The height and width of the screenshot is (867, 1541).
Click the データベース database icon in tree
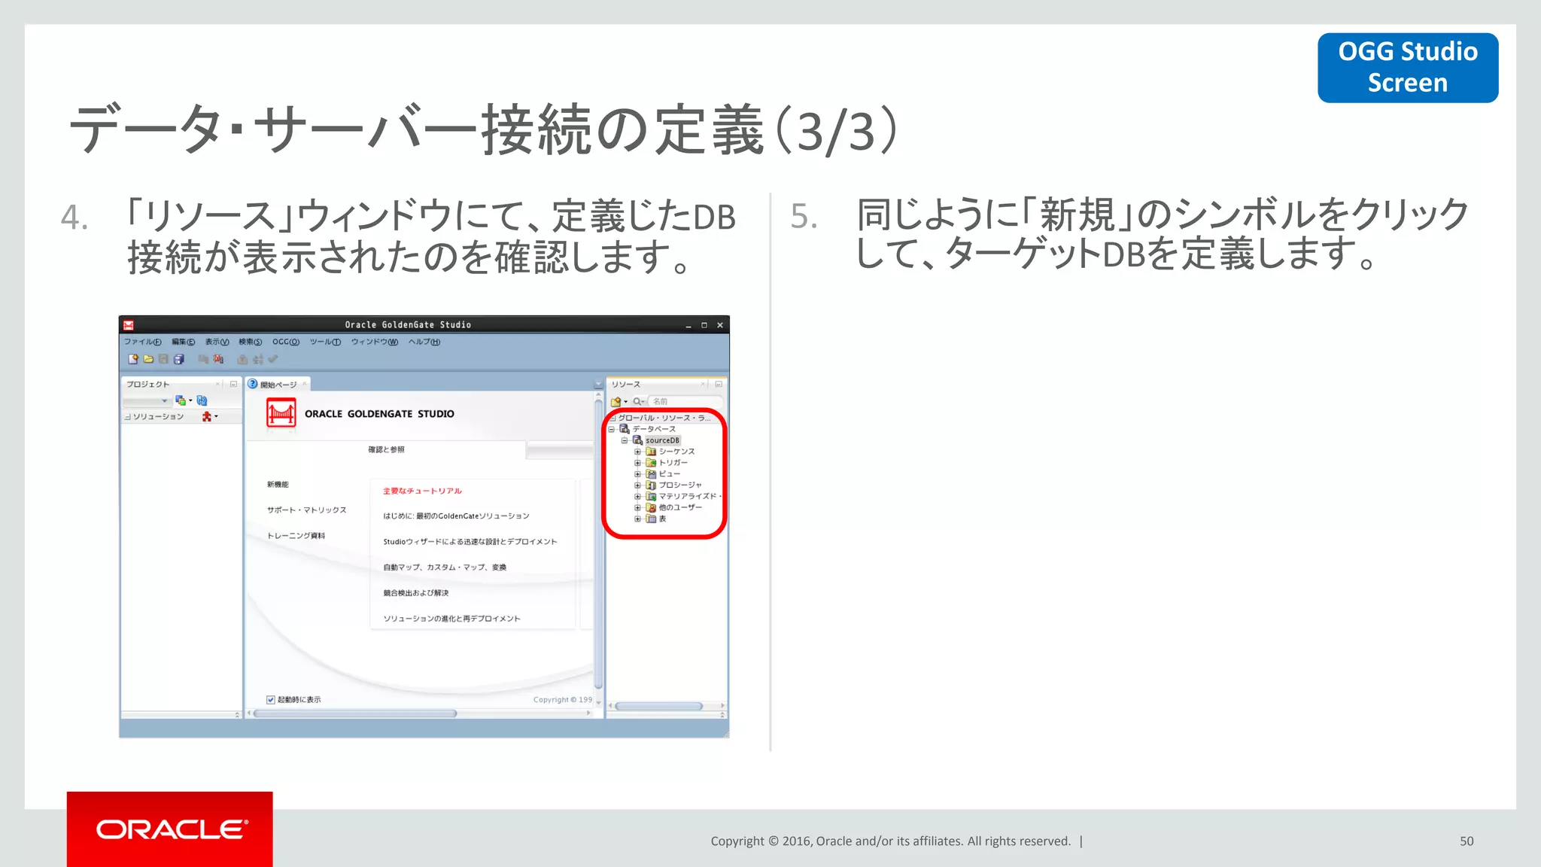point(625,429)
